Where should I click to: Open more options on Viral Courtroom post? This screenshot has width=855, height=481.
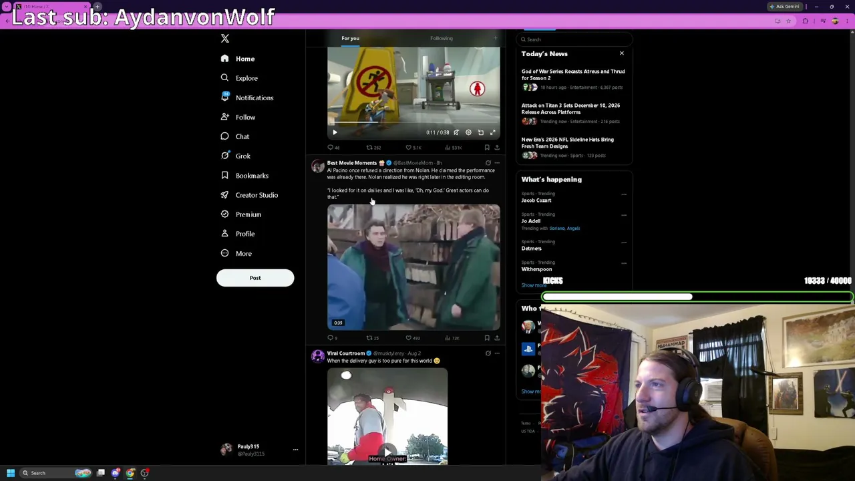click(x=496, y=353)
